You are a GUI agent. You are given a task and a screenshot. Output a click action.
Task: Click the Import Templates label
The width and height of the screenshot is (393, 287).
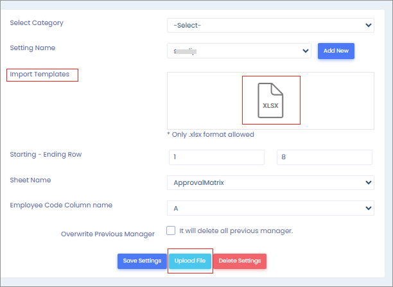(40, 74)
